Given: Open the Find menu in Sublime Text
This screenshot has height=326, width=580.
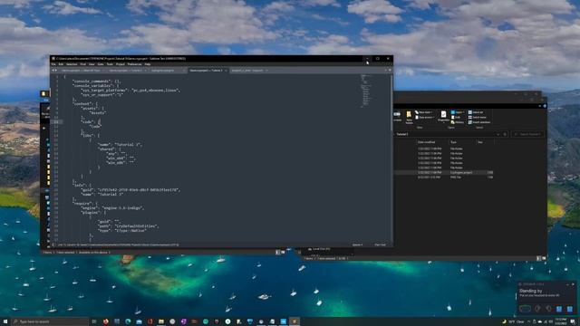Looking at the screenshot, I should tap(82, 64).
